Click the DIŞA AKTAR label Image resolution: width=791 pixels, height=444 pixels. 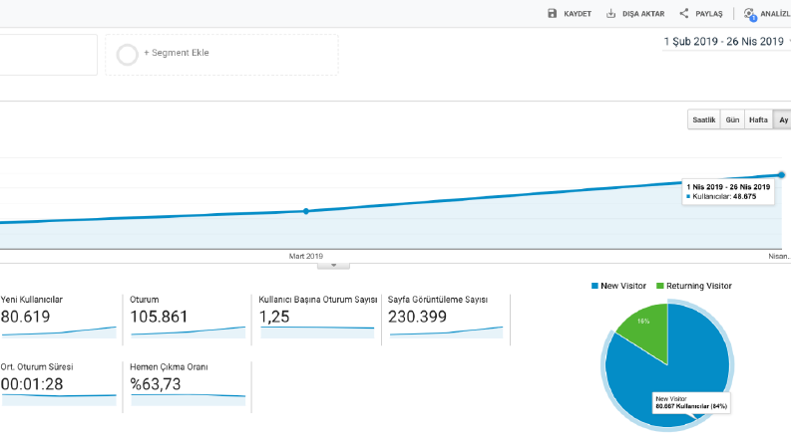643,14
